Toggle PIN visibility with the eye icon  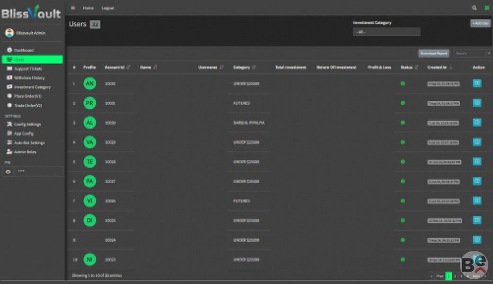(8, 172)
